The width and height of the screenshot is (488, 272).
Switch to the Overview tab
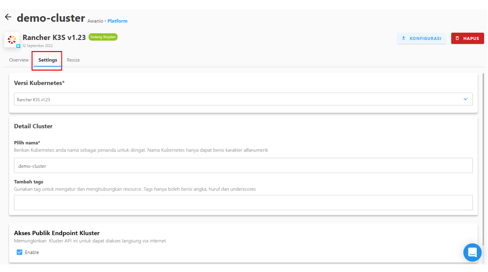coord(19,60)
